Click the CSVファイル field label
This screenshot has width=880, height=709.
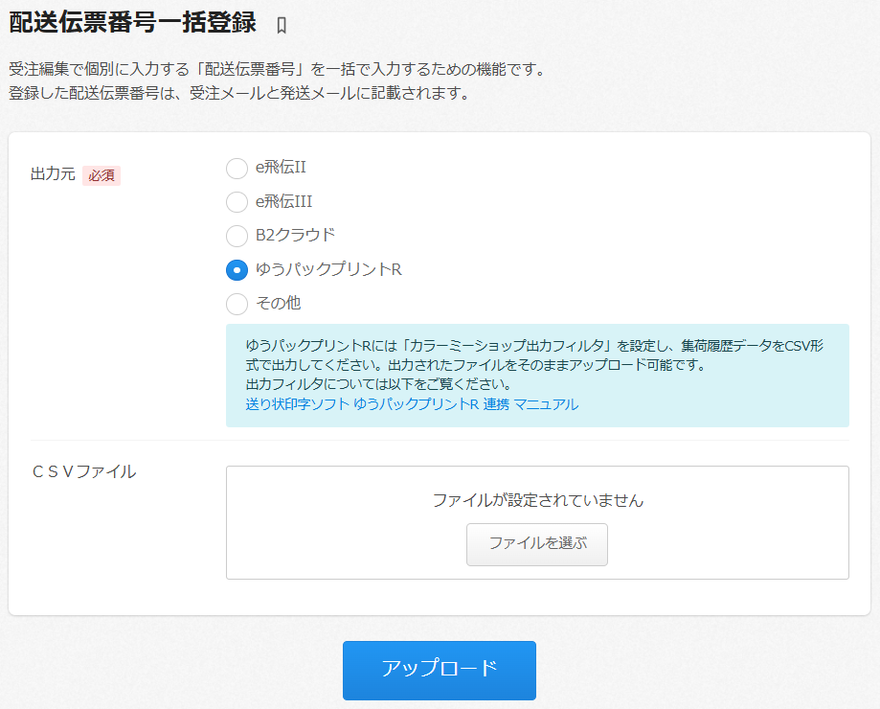point(84,471)
